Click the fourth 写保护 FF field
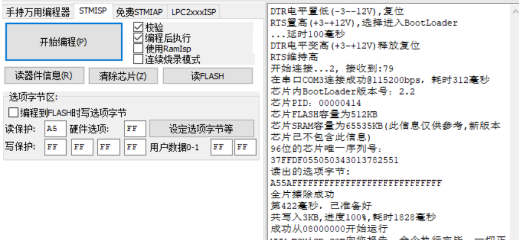521x240 pixels. [135, 147]
